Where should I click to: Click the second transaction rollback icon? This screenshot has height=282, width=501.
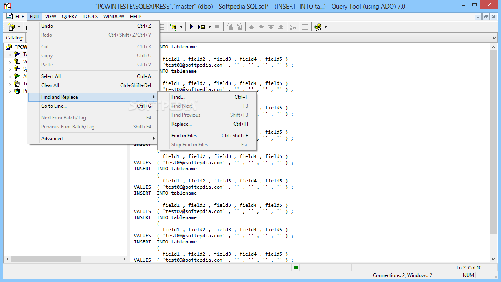240,27
